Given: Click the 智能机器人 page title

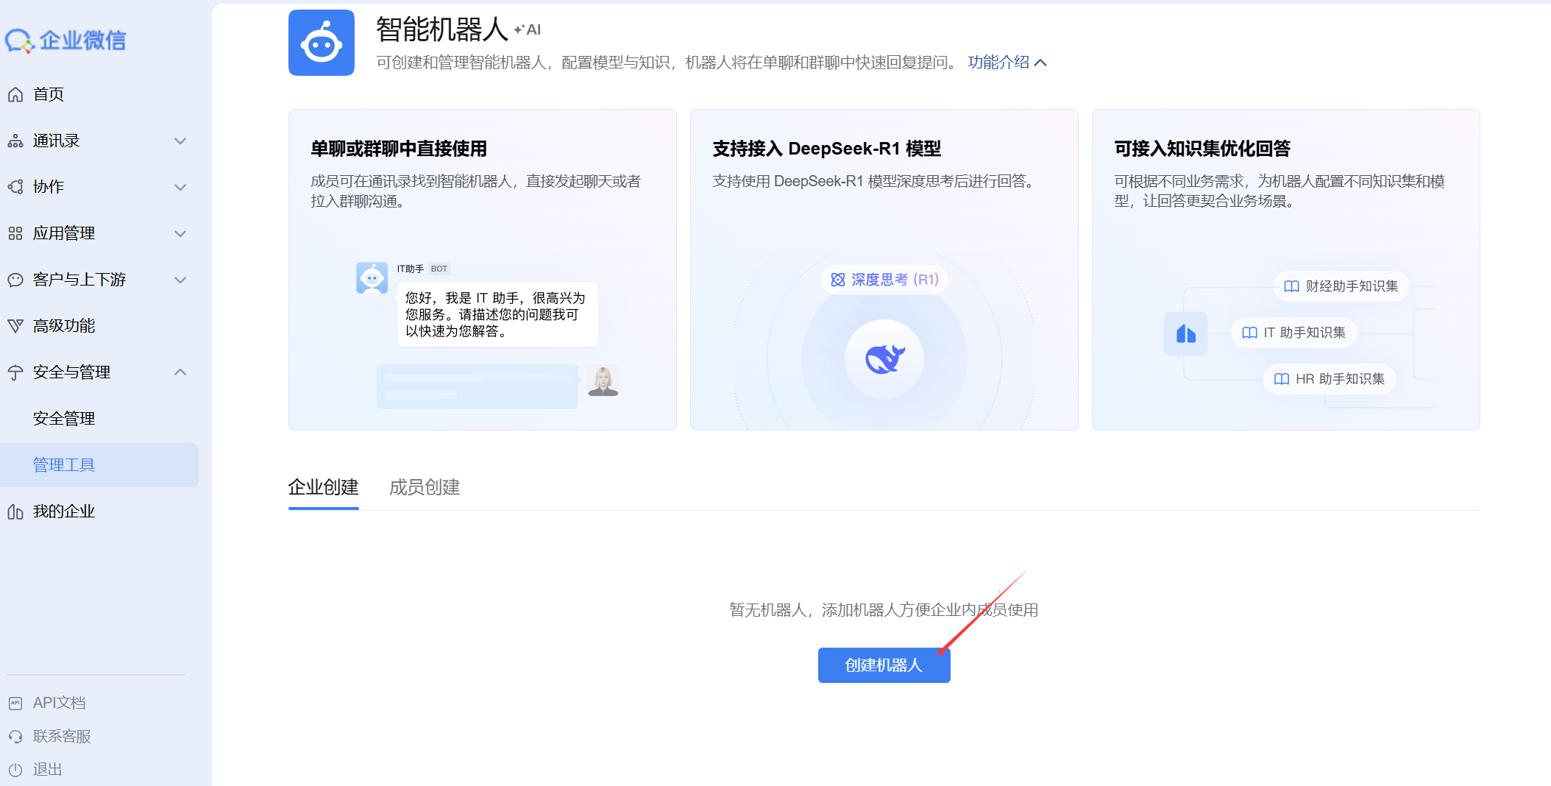Looking at the screenshot, I should click(x=442, y=29).
